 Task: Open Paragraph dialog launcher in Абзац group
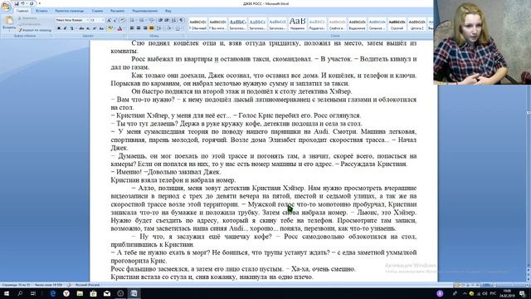coord(183,36)
